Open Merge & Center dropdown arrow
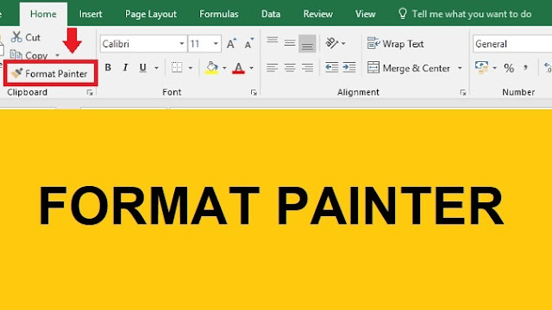This screenshot has height=310, width=552. (460, 68)
